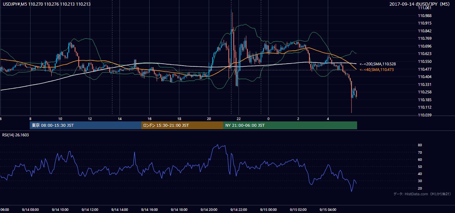Click price axis value 110.039
The width and height of the screenshot is (455, 213).
(x=425, y=115)
